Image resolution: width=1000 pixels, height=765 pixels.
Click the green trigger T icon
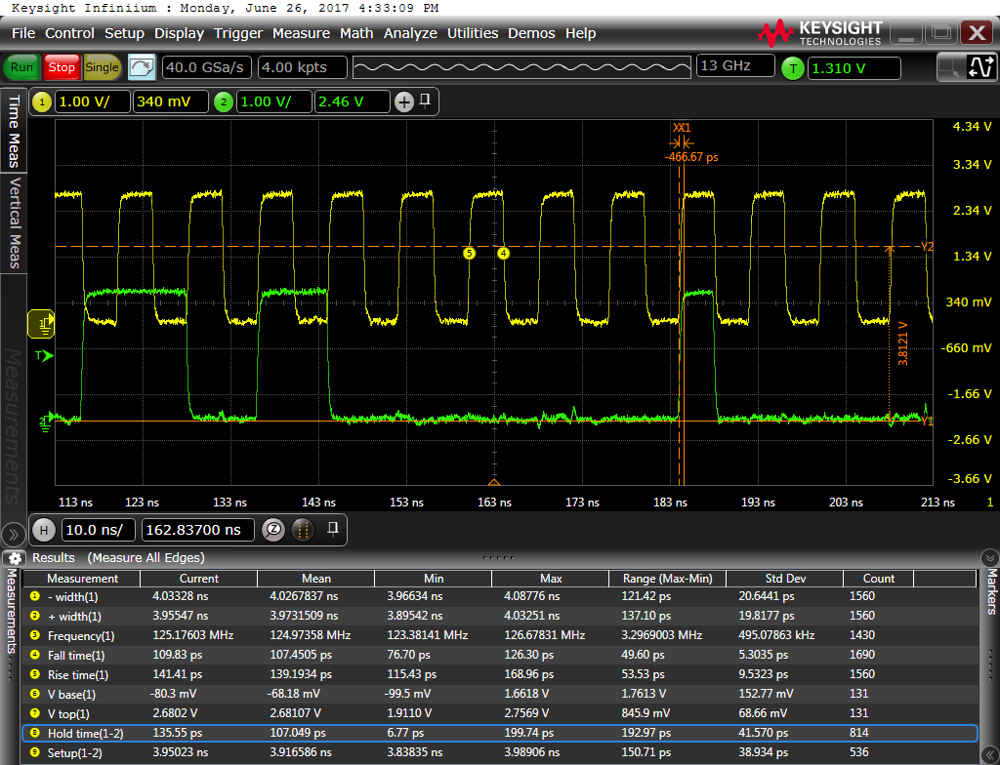(x=793, y=68)
